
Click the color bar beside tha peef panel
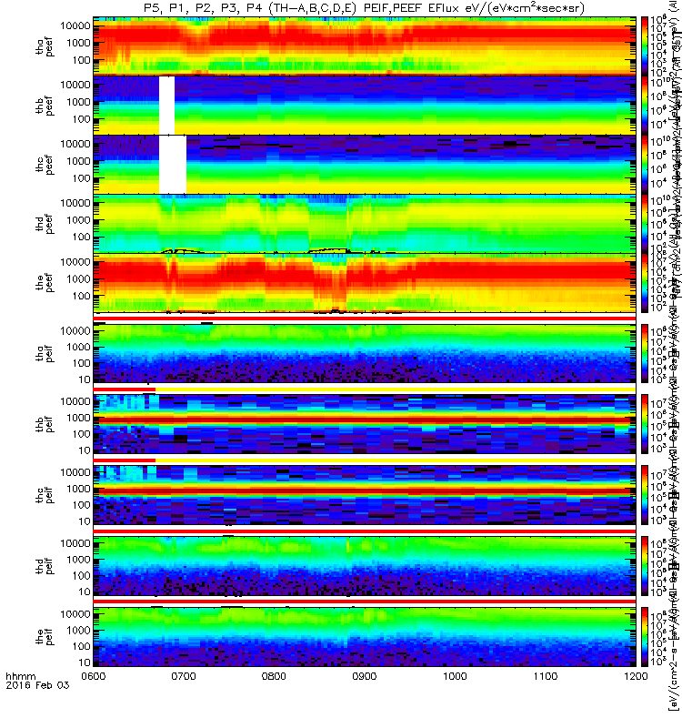645,46
